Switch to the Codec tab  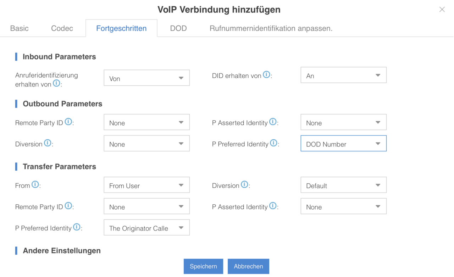(x=62, y=28)
